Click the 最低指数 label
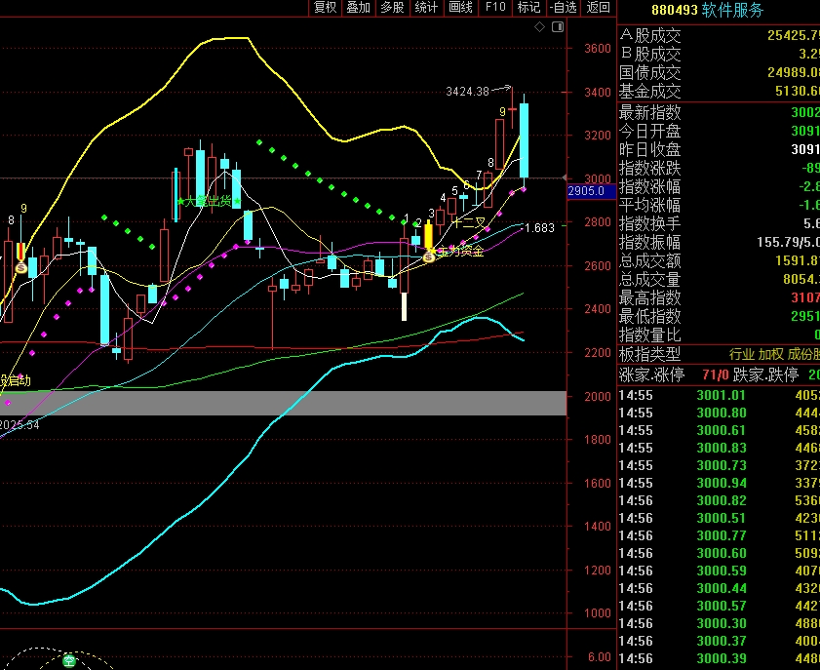The height and width of the screenshot is (670, 820). pos(650,316)
